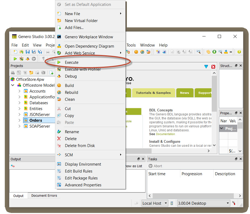The width and height of the screenshot is (250, 214).
Task: Expand the SOAPServer tree node
Action: pos(19,126)
